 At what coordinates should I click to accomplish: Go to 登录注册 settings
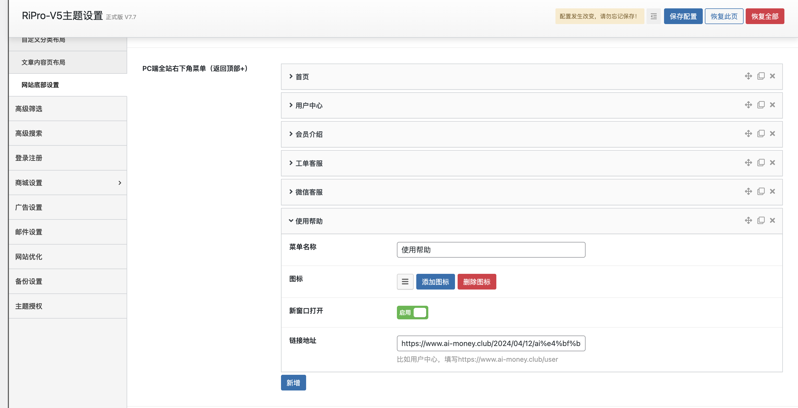[68, 158]
